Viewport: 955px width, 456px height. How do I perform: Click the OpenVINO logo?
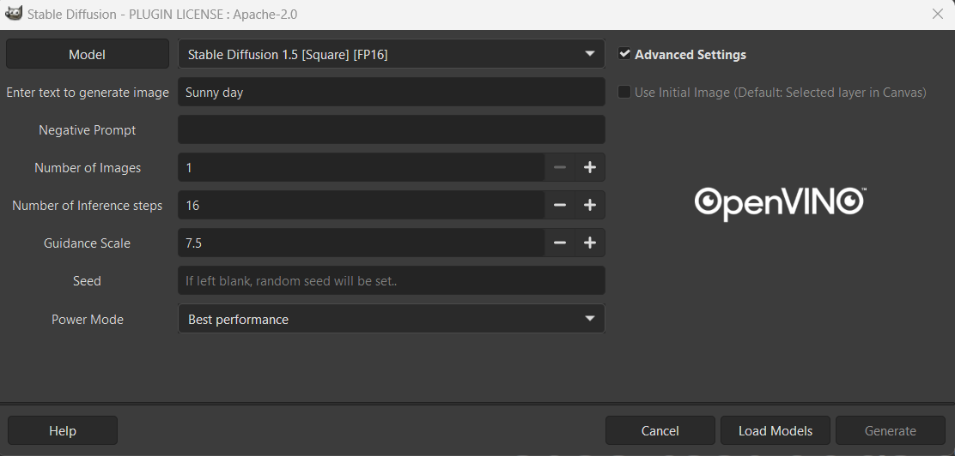(780, 204)
